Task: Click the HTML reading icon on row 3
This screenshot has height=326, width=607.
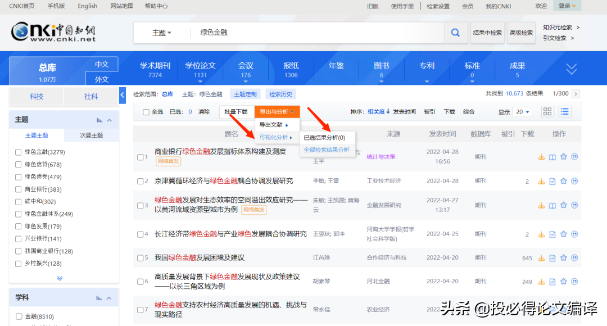Action: click(x=552, y=205)
